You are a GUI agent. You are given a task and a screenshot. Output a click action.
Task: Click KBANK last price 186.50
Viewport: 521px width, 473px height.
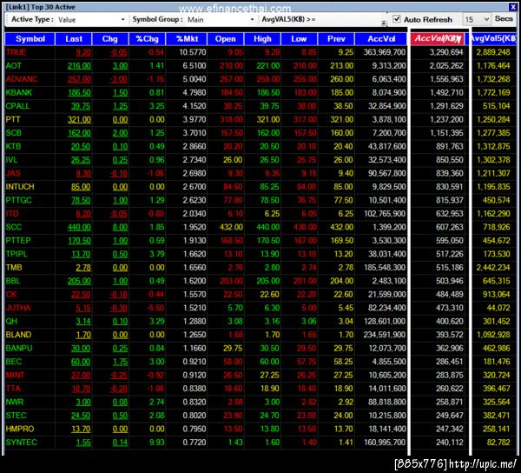coord(79,92)
